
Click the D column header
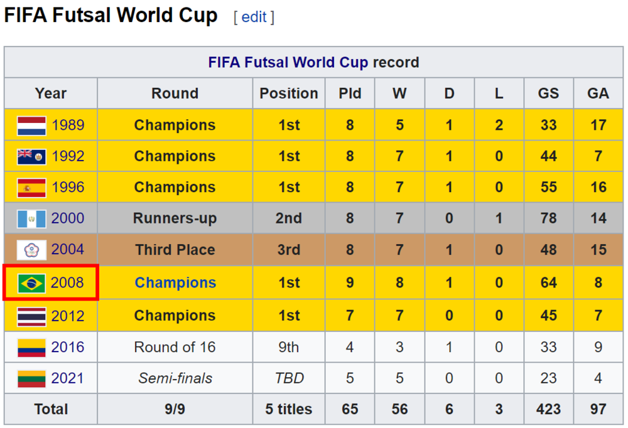pos(450,94)
